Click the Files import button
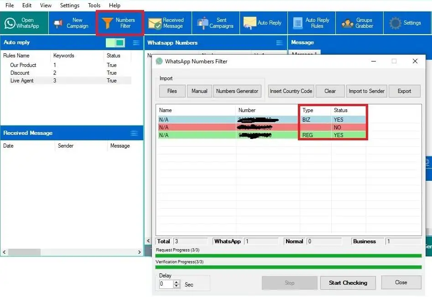The height and width of the screenshot is (297, 432). point(172,91)
